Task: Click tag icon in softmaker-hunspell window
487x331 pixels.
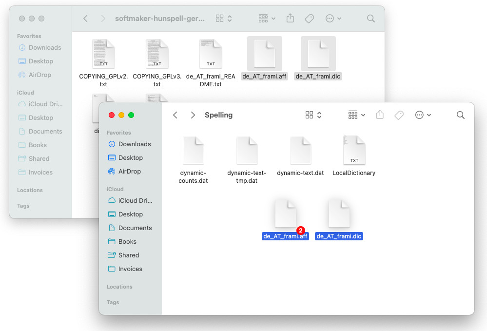Action: click(x=310, y=19)
